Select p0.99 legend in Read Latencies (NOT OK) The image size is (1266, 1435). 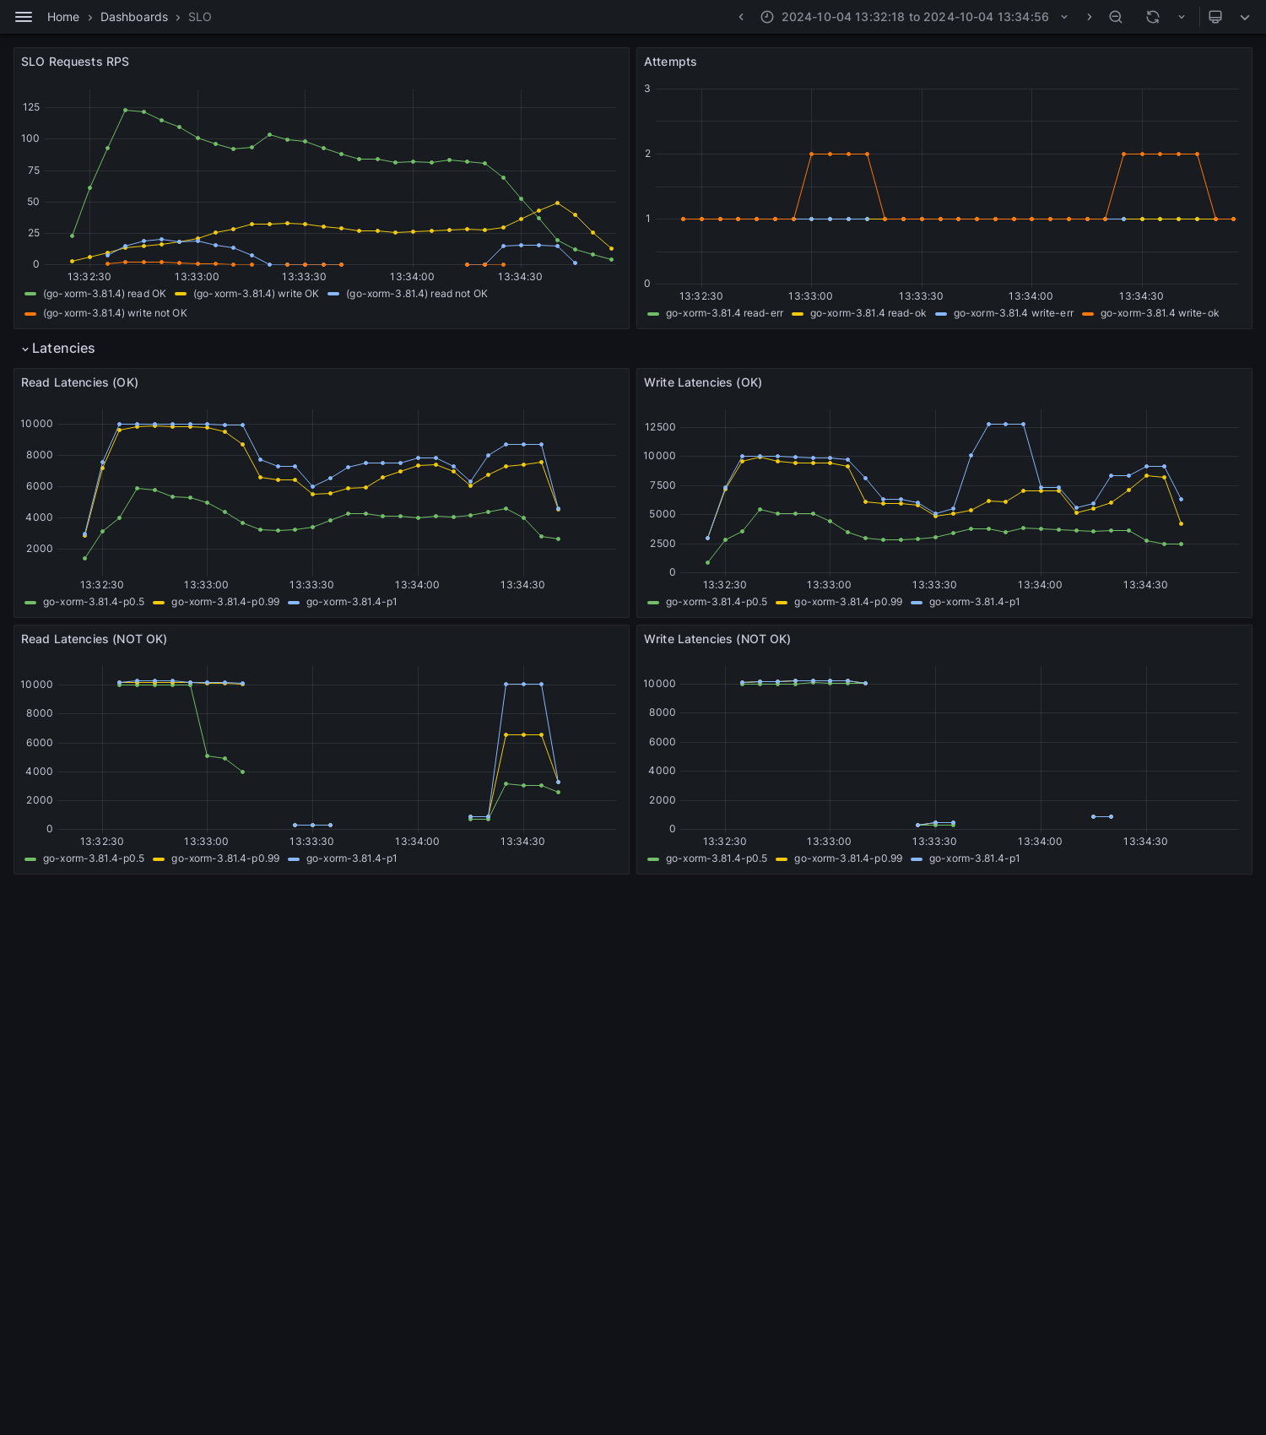(x=225, y=858)
